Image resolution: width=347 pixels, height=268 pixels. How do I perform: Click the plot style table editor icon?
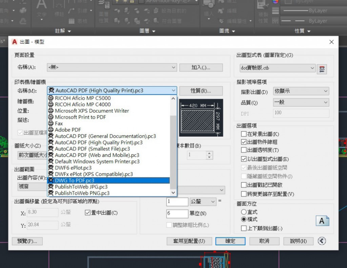322,69
